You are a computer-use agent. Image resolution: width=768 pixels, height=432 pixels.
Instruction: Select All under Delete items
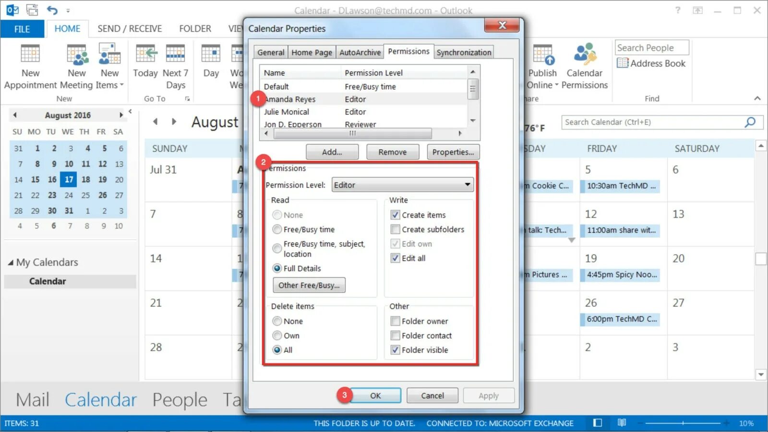pyautogui.click(x=277, y=350)
